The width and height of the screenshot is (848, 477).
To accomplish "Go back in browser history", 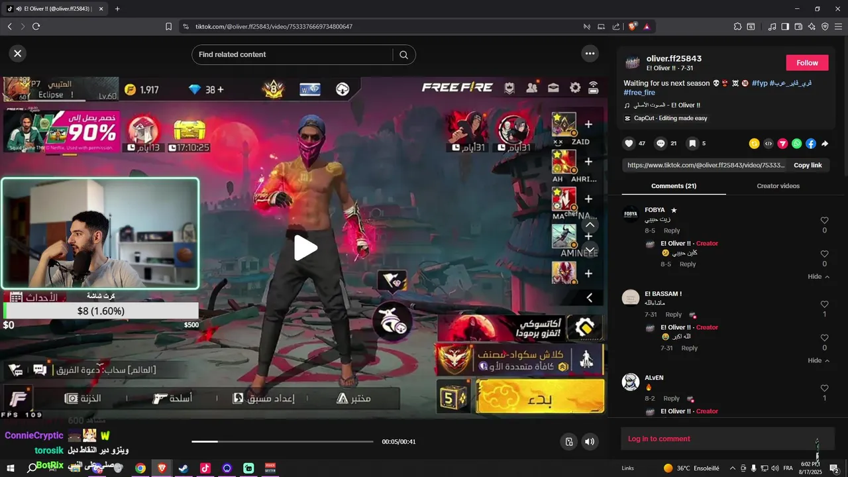I will pyautogui.click(x=9, y=26).
